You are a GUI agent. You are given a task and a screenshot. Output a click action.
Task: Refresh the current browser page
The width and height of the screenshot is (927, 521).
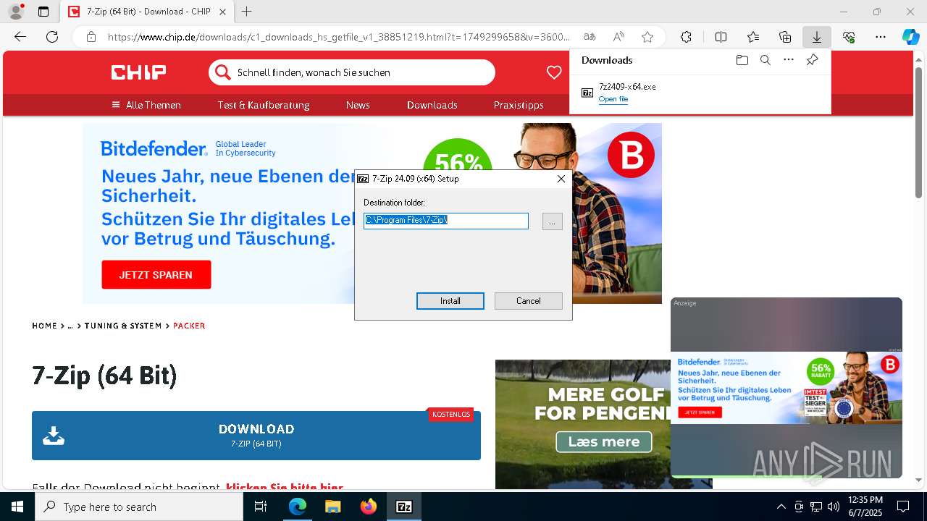pos(52,37)
